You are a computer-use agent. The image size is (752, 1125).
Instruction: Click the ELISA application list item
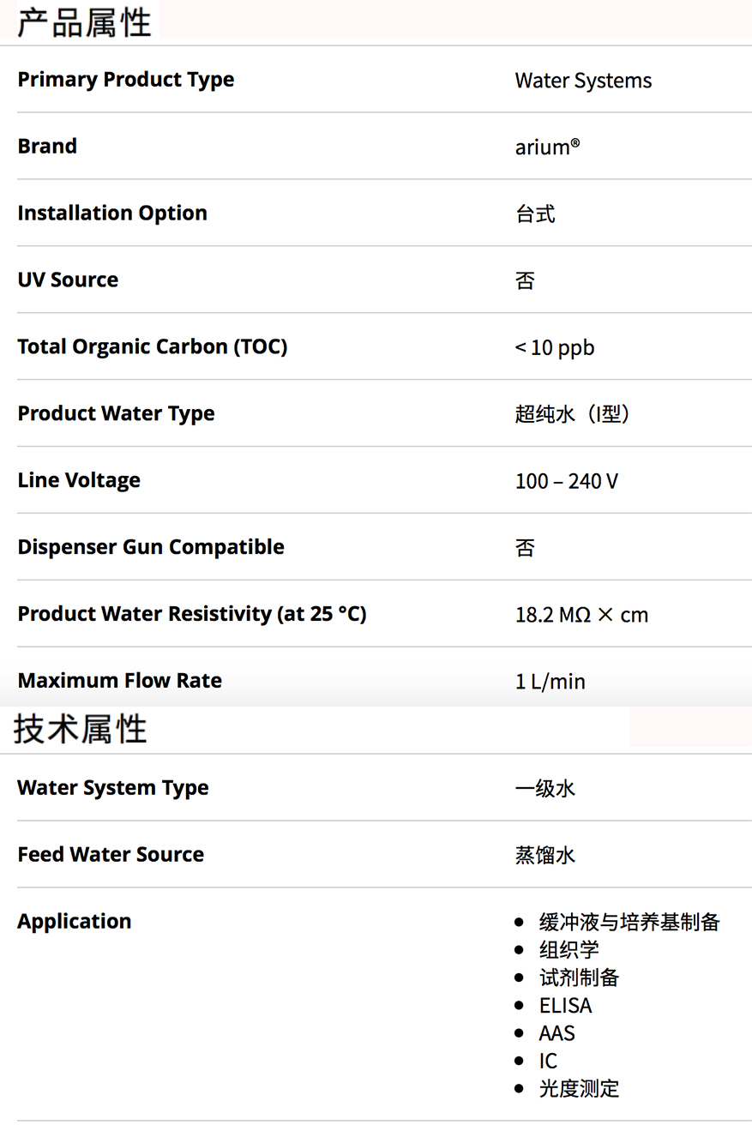565,1006
